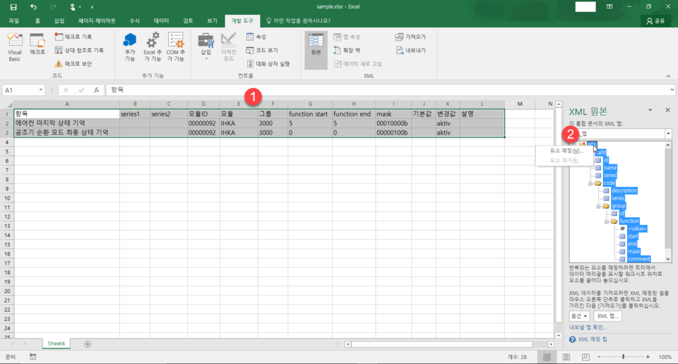Toggle 디자인 모드 (Design Mode)

228,47
